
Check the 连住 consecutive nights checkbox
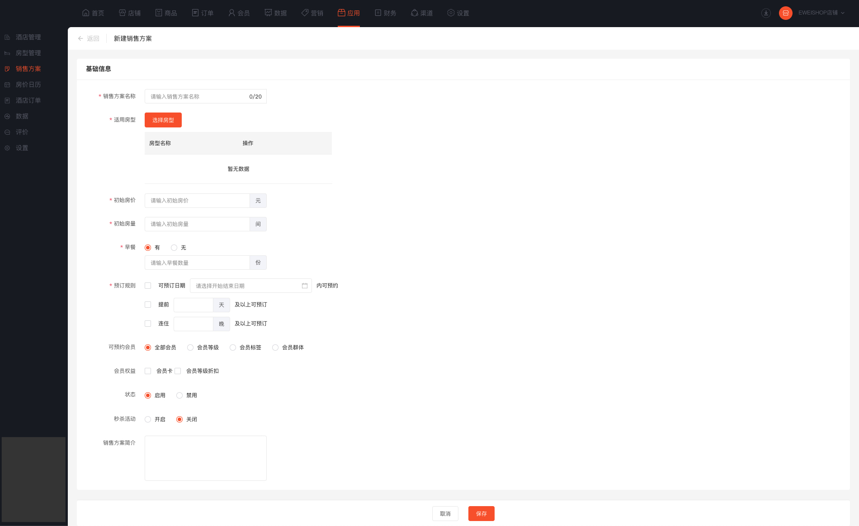[148, 324]
